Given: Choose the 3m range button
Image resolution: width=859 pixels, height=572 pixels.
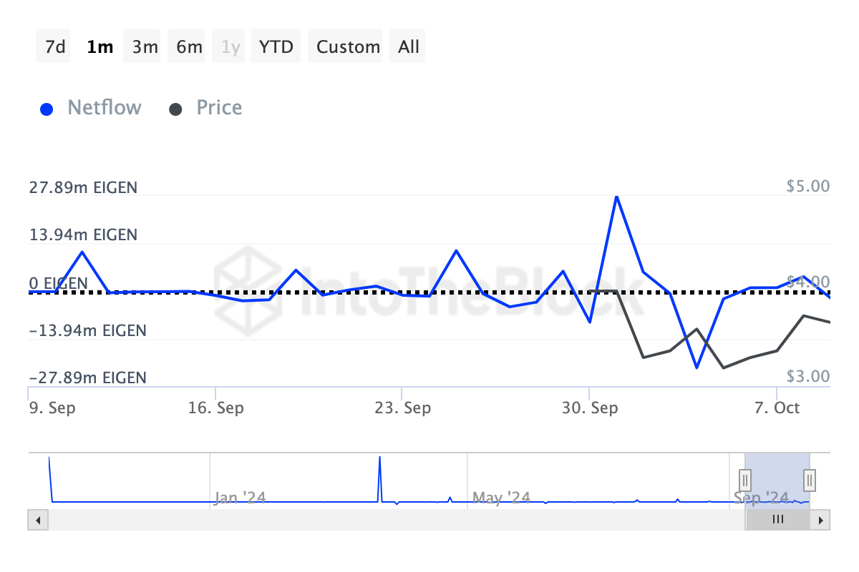Looking at the screenshot, I should point(145,47).
